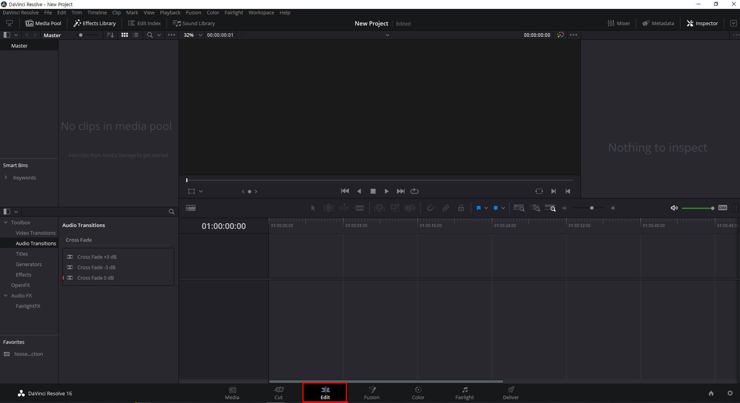Open the media pool sort options
This screenshot has width=740, height=403.
110,35
